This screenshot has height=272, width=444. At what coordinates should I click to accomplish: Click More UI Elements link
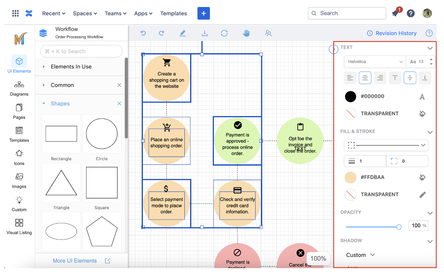75,261
